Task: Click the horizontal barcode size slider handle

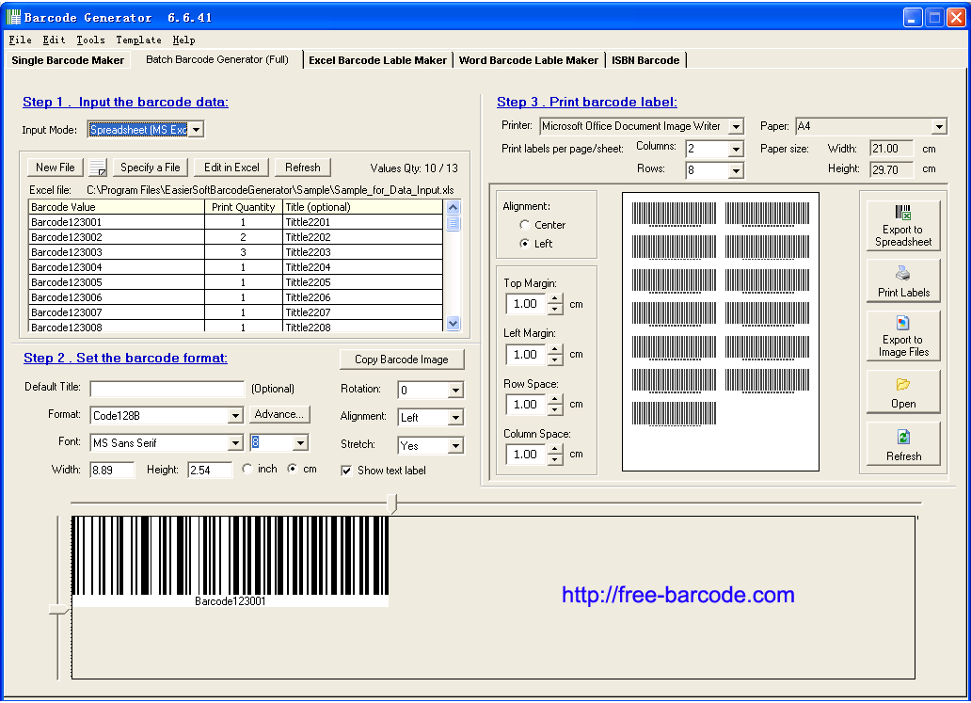Action: click(x=392, y=505)
